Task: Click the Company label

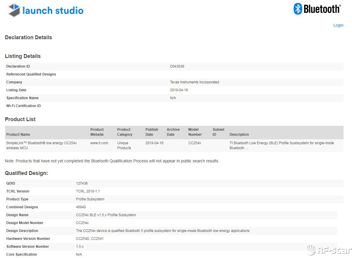Action: point(14,82)
